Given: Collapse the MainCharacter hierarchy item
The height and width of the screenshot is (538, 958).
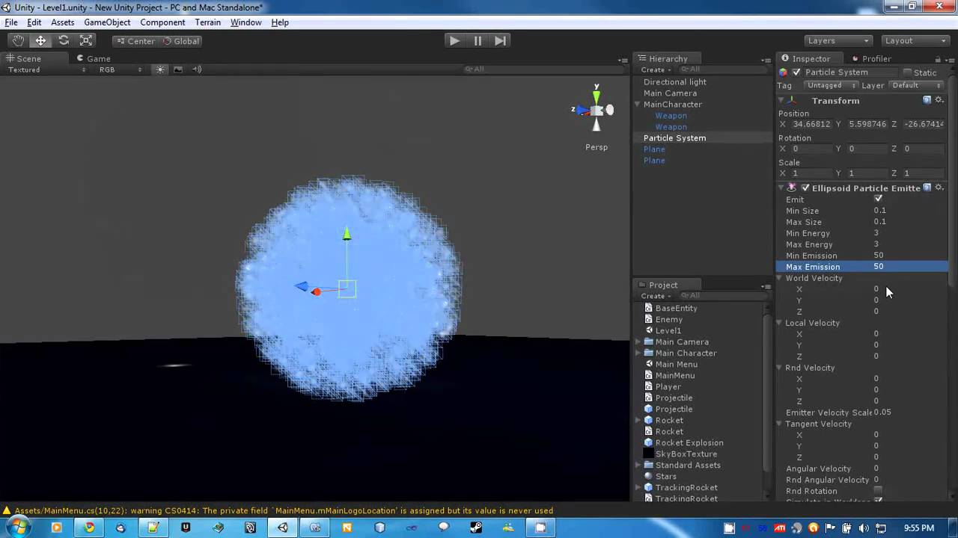Looking at the screenshot, I should [638, 105].
